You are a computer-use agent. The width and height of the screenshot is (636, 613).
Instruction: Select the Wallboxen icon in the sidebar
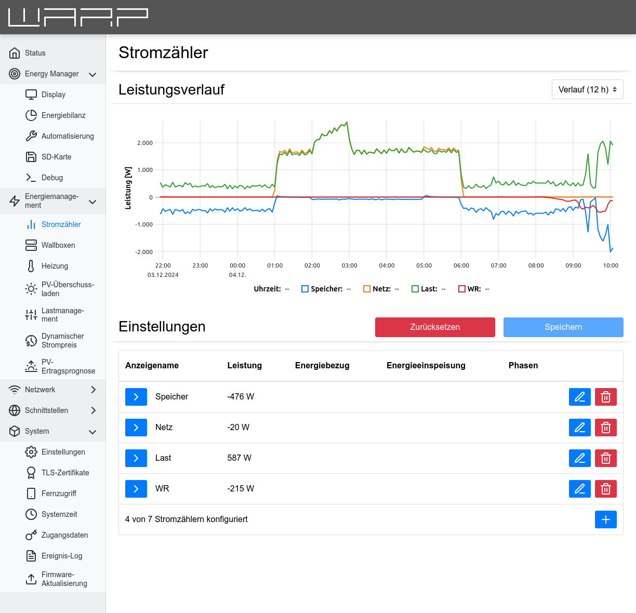[x=31, y=245]
